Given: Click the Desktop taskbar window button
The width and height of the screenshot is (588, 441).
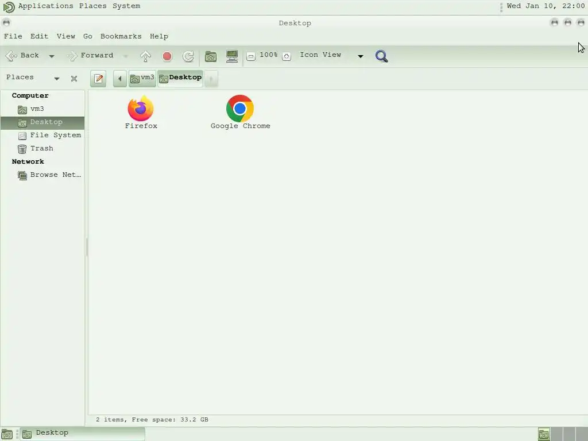Looking at the screenshot, I should [82, 434].
